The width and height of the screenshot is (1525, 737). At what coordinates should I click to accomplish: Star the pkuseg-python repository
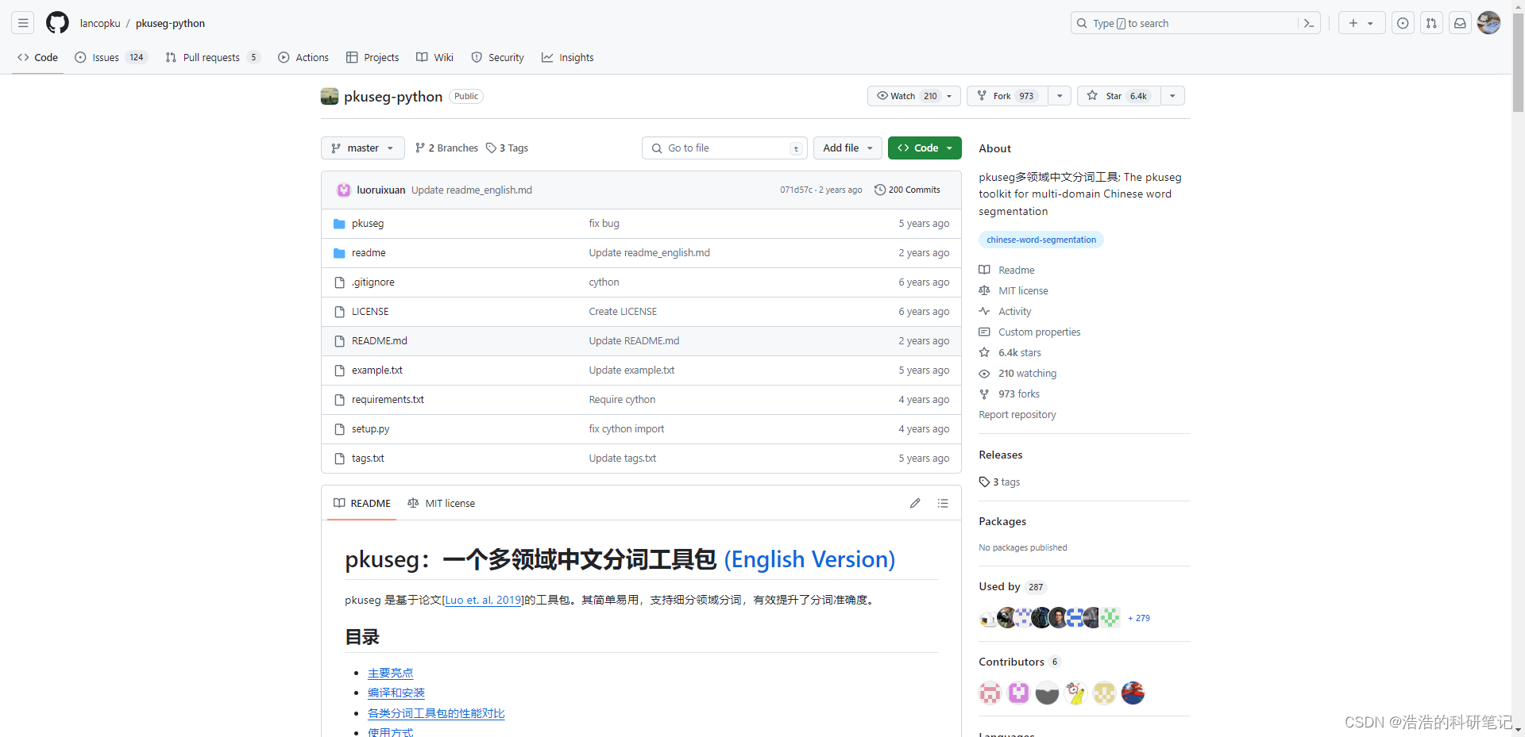pyautogui.click(x=1119, y=96)
